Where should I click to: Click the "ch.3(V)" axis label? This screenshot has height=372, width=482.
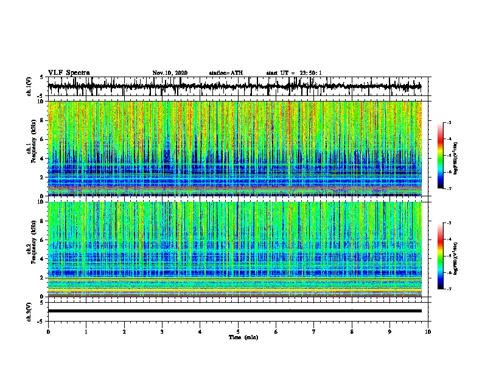(x=29, y=312)
